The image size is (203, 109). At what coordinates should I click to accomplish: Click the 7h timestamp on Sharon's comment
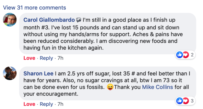60,104
